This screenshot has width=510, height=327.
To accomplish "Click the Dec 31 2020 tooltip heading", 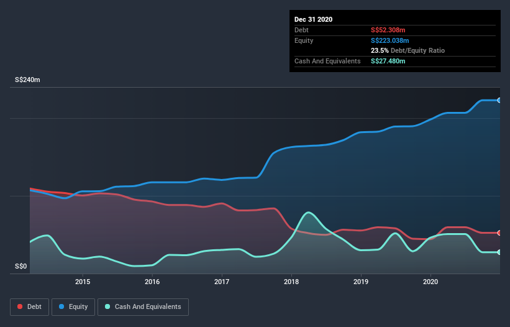I will click(x=314, y=19).
